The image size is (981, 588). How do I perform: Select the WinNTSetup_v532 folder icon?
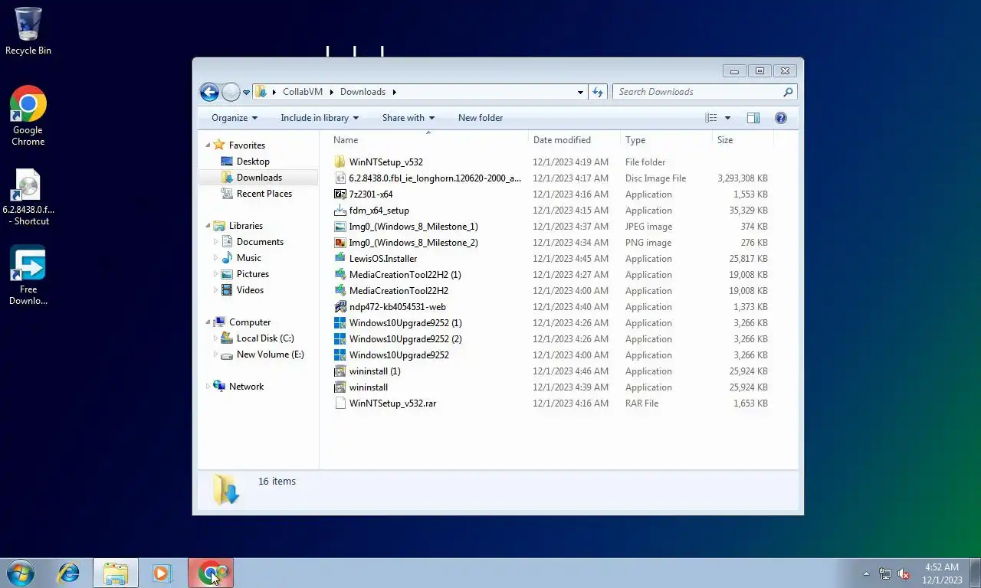pos(340,162)
